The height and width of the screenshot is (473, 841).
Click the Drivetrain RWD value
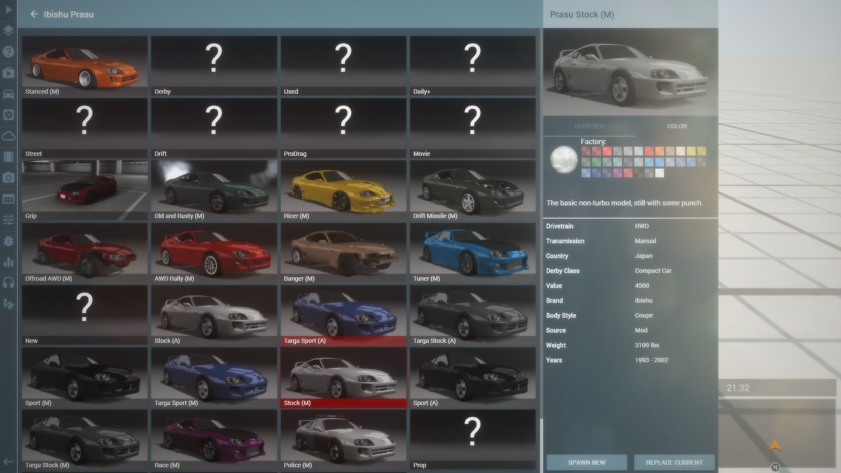tap(642, 226)
